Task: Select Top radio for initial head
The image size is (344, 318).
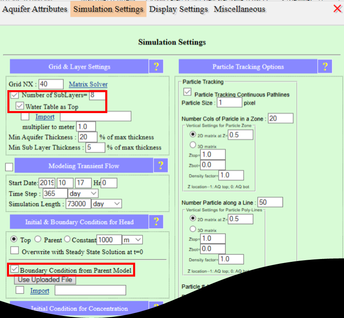Action: click(x=14, y=239)
